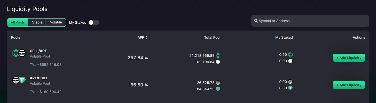Sort pools by APR arrows
This screenshot has width=376, height=103.
point(147,38)
